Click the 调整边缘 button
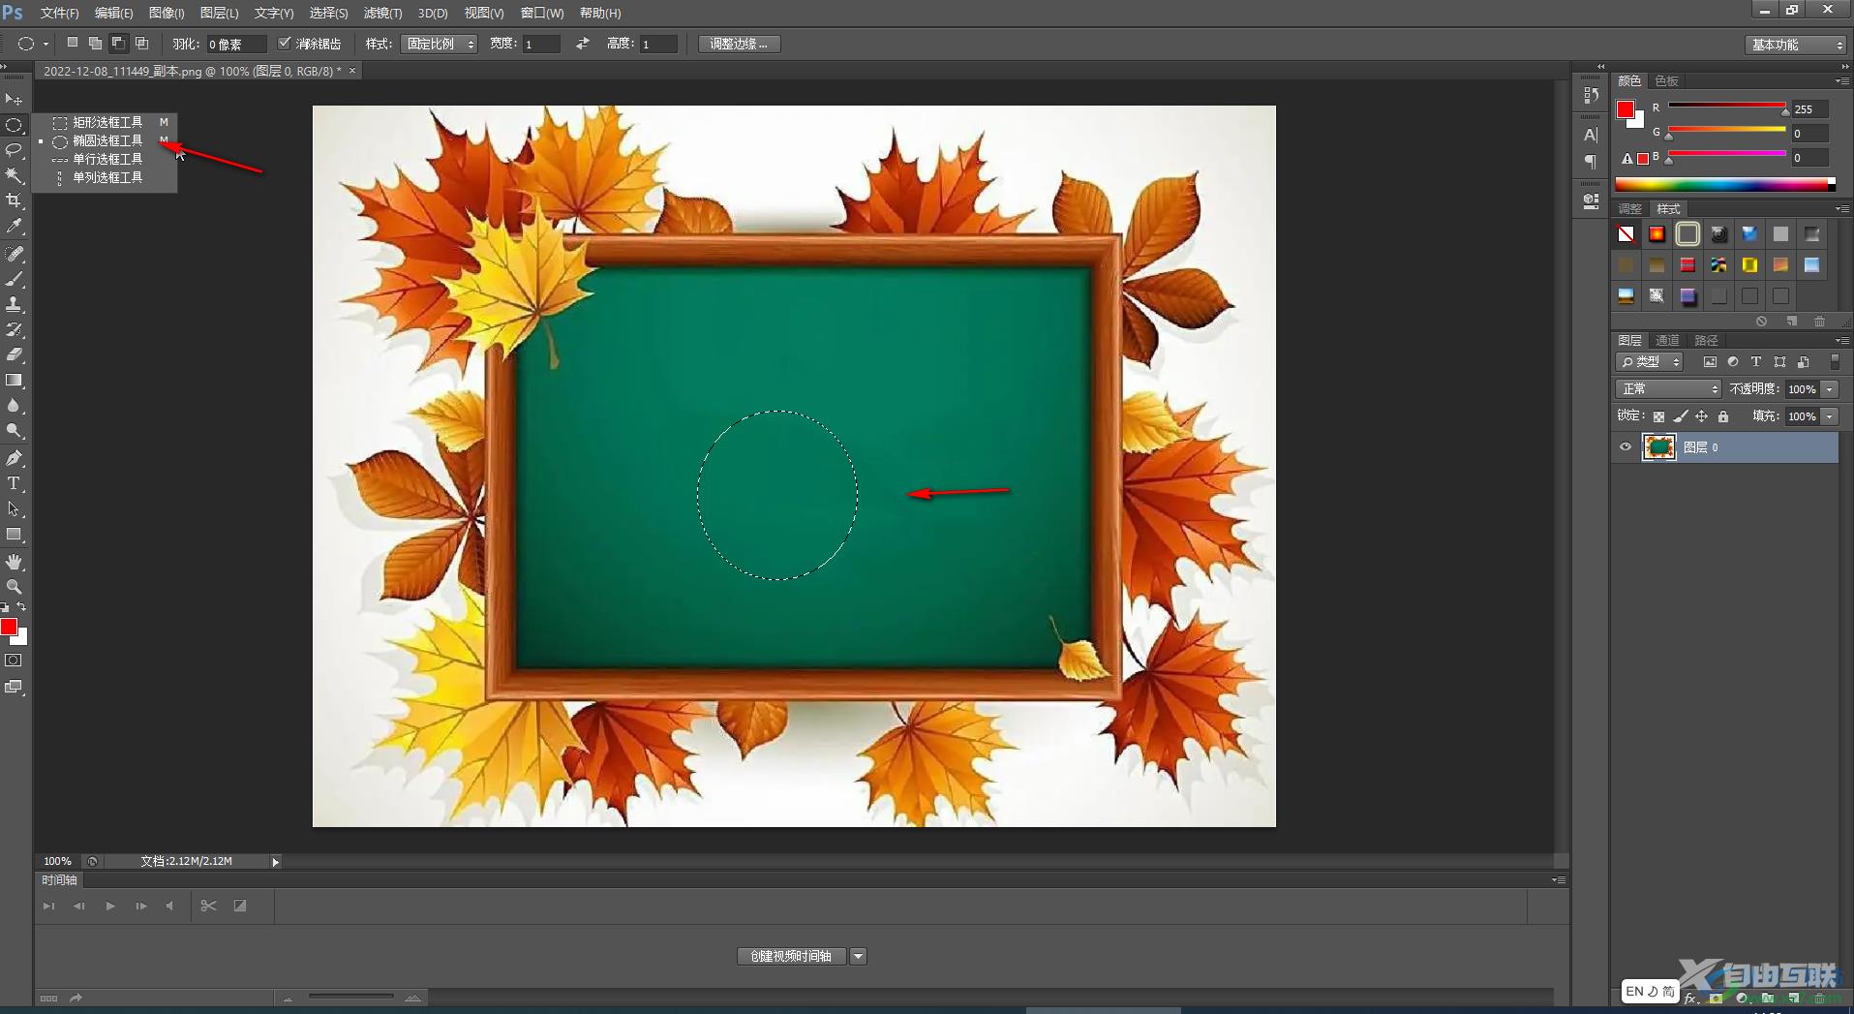The height and width of the screenshot is (1014, 1854). click(739, 44)
